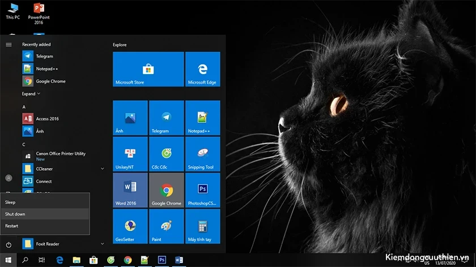Open Telegram in Recently added list

[63, 56]
